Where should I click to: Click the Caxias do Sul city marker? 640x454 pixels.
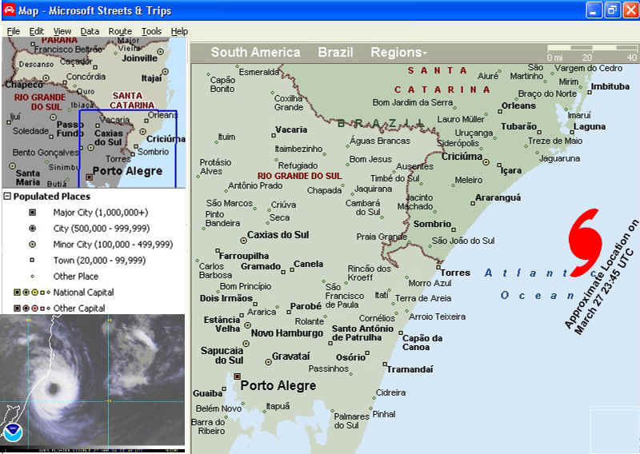243,241
